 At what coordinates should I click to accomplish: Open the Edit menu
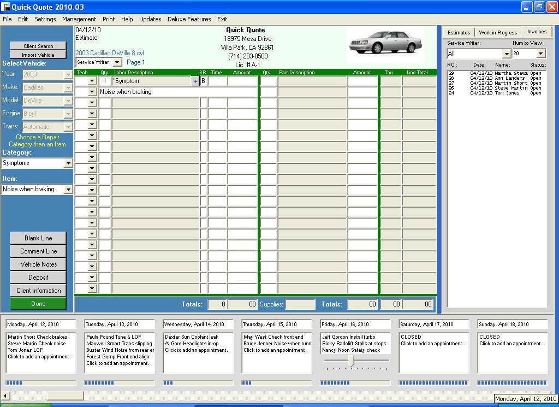click(x=23, y=19)
